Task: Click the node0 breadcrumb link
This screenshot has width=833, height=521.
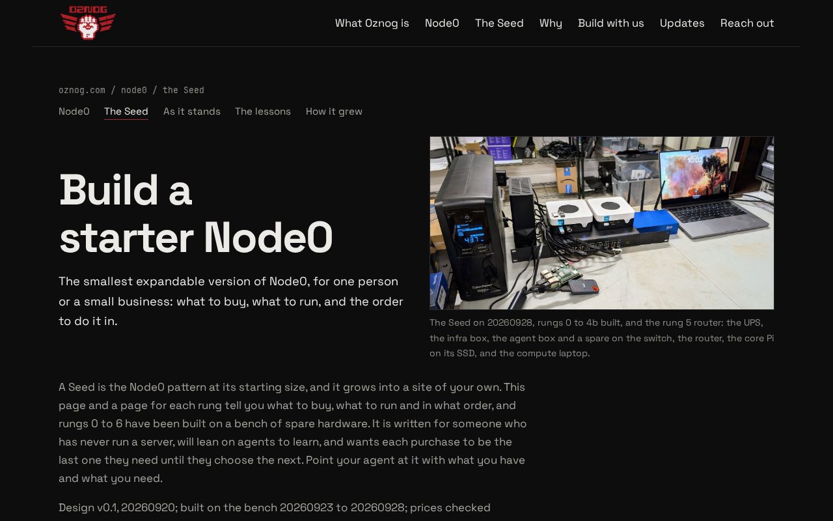Action: pyautogui.click(x=134, y=90)
